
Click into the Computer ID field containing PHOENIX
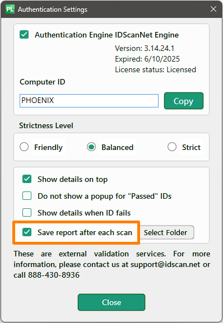click(89, 101)
